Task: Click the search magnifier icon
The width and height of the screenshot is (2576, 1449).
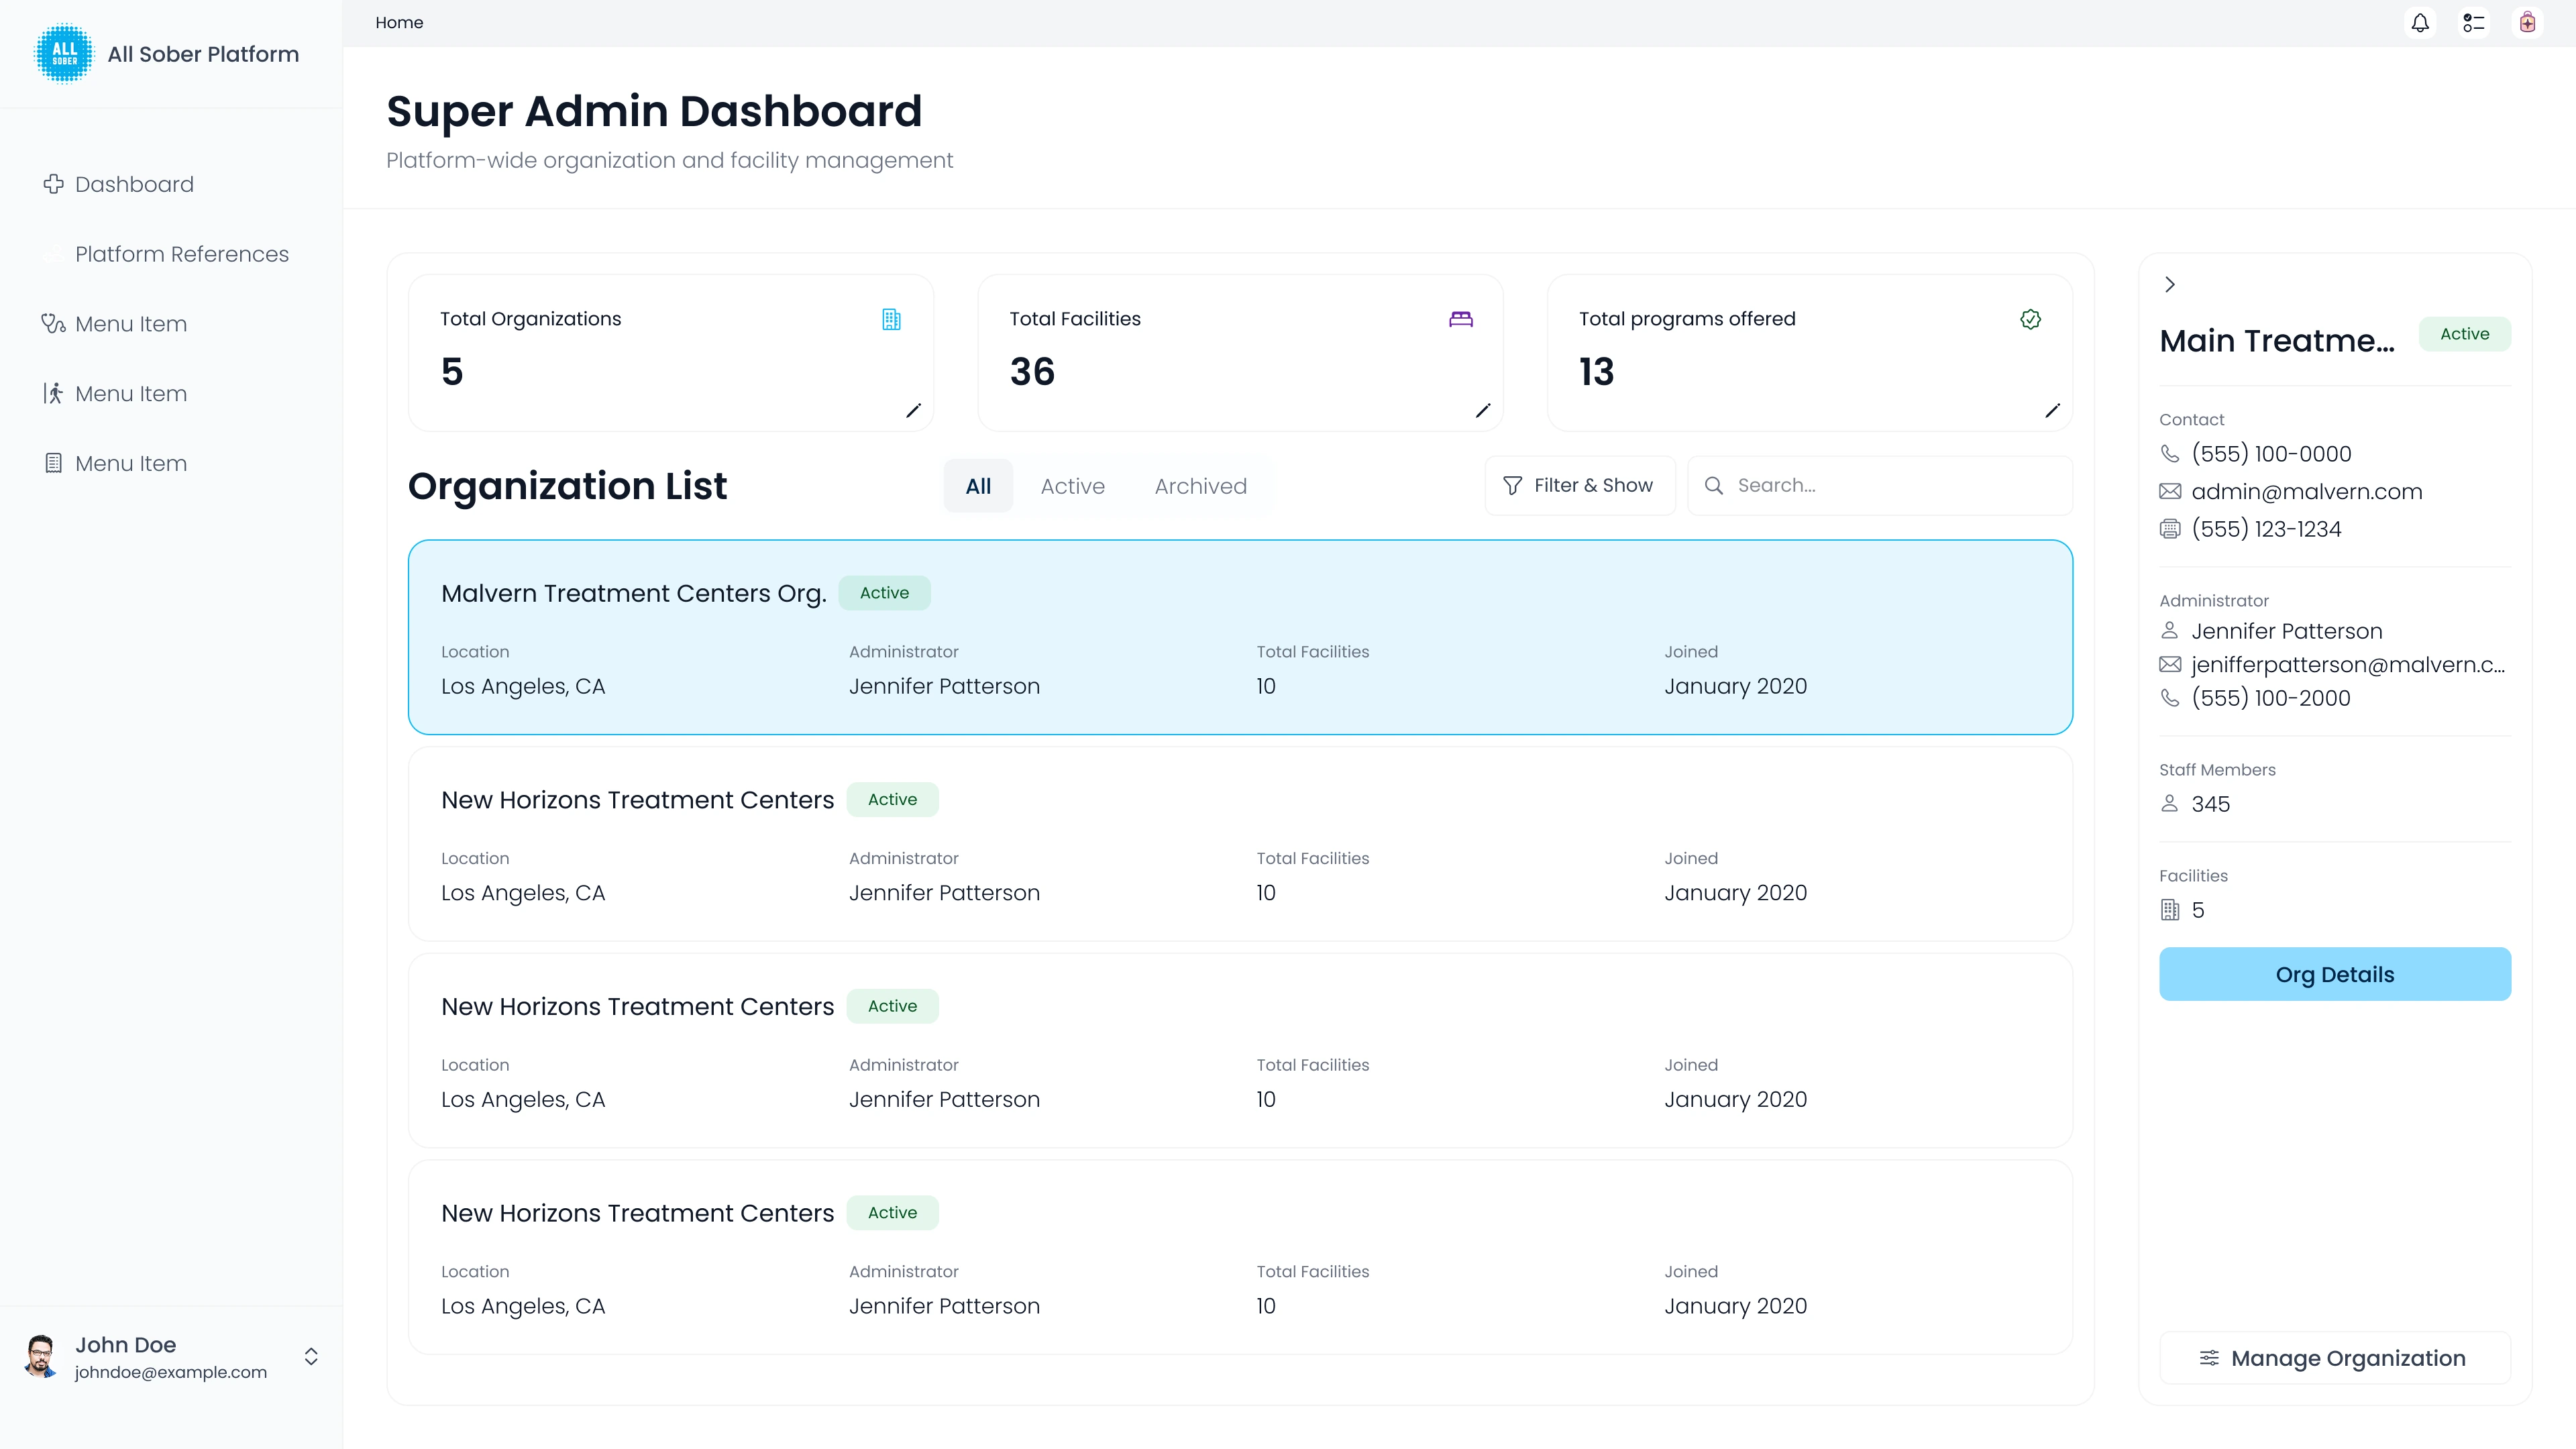Action: [1714, 485]
